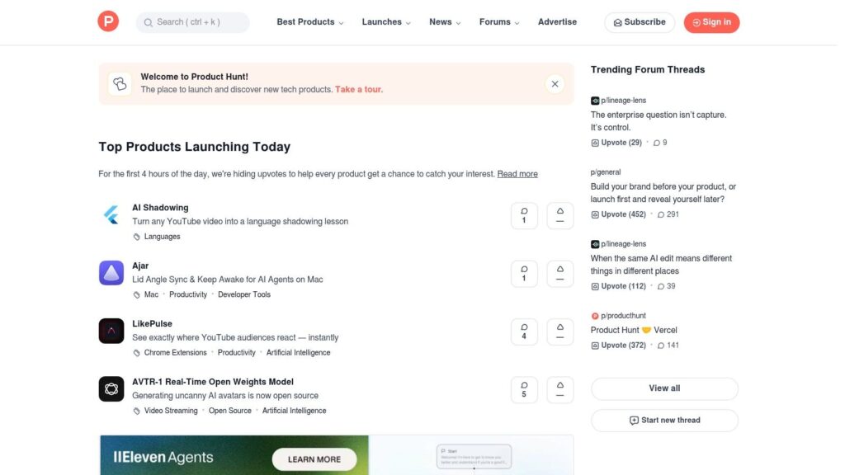Open comments for Ajar
845x475 pixels.
[x=524, y=274]
